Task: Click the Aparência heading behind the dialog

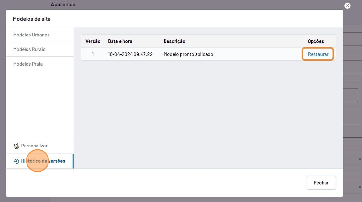Action: [x=63, y=5]
